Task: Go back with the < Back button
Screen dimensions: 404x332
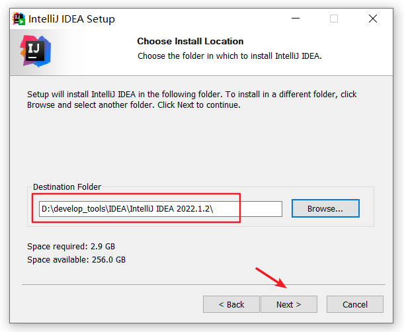Action: pos(231,304)
